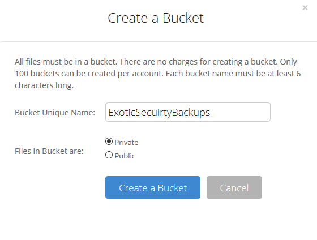Image resolution: width=317 pixels, height=240 pixels.
Task: Click the blue Create a Bucket button
Action: point(153,187)
